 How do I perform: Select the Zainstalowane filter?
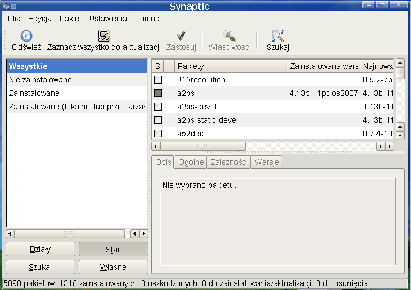(77, 93)
